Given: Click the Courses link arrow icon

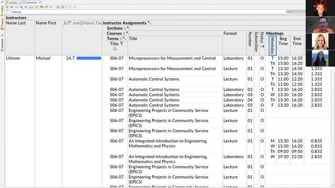Looking at the screenshot, I should 128,33.
